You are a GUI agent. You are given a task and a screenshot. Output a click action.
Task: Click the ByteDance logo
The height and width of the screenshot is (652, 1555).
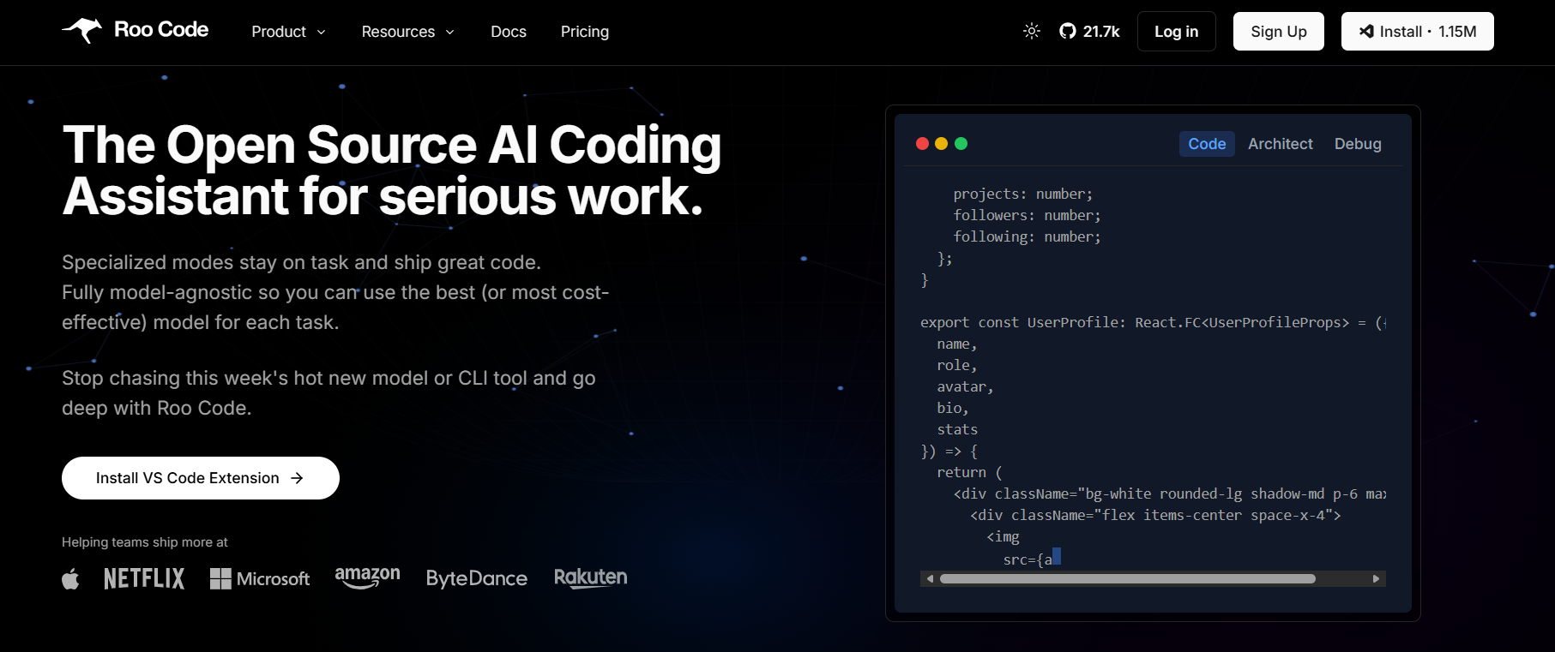(x=477, y=578)
